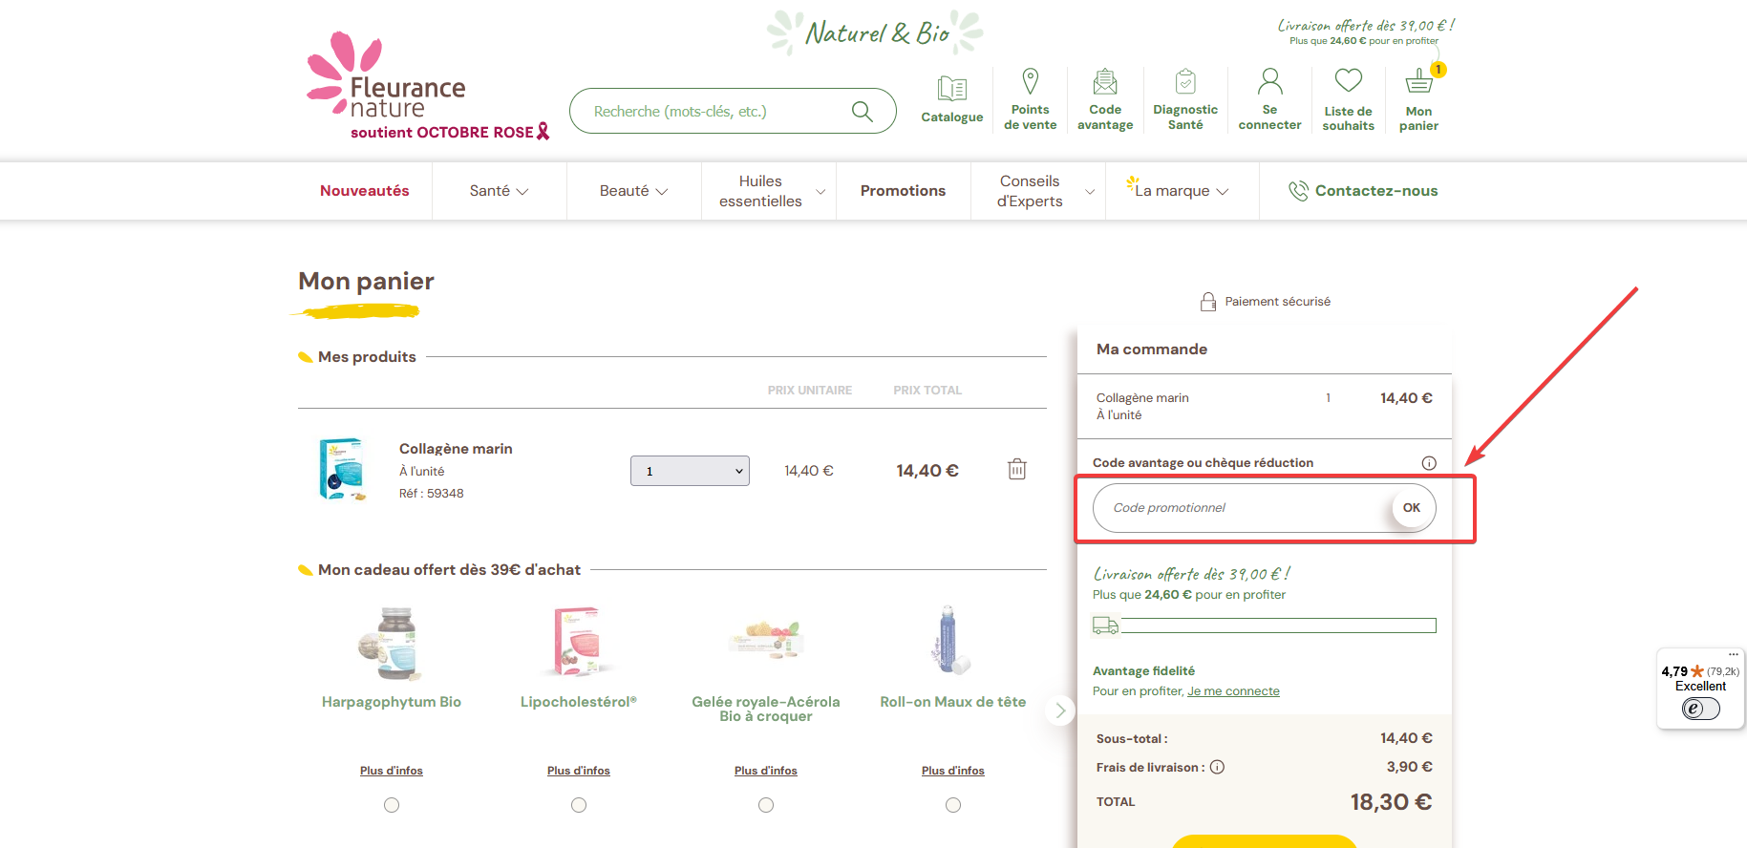Expand the Beauté menu
This screenshot has height=848, width=1747.
coord(634,191)
